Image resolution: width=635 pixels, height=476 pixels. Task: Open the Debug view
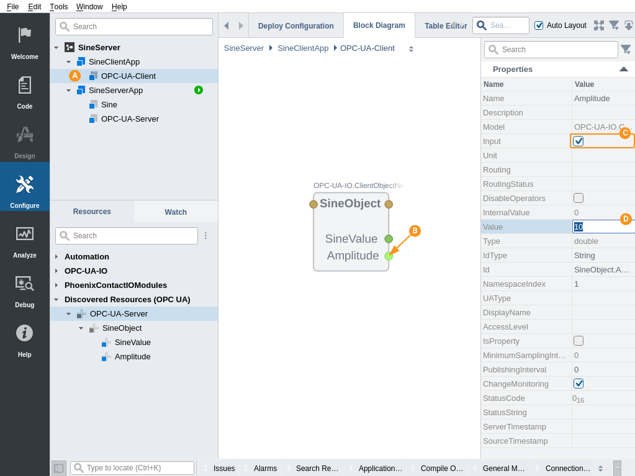point(24,289)
